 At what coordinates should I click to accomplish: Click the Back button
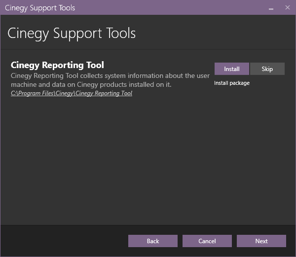tap(153, 241)
